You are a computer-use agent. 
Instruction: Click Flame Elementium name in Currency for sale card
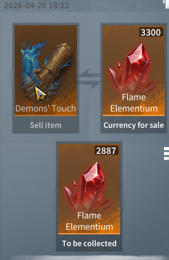coord(134,103)
